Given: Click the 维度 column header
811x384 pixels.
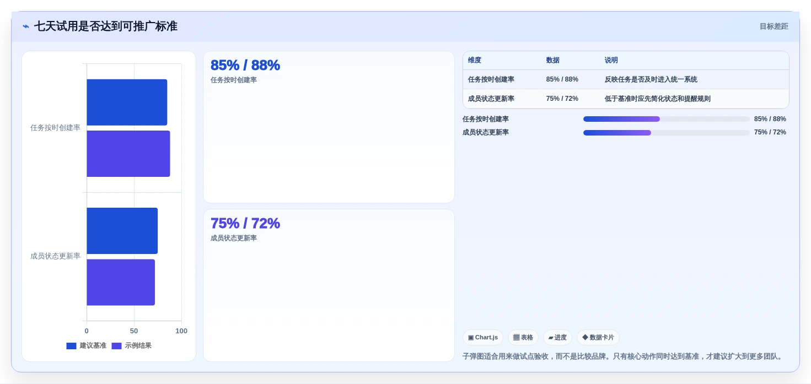Looking at the screenshot, I should tap(475, 61).
